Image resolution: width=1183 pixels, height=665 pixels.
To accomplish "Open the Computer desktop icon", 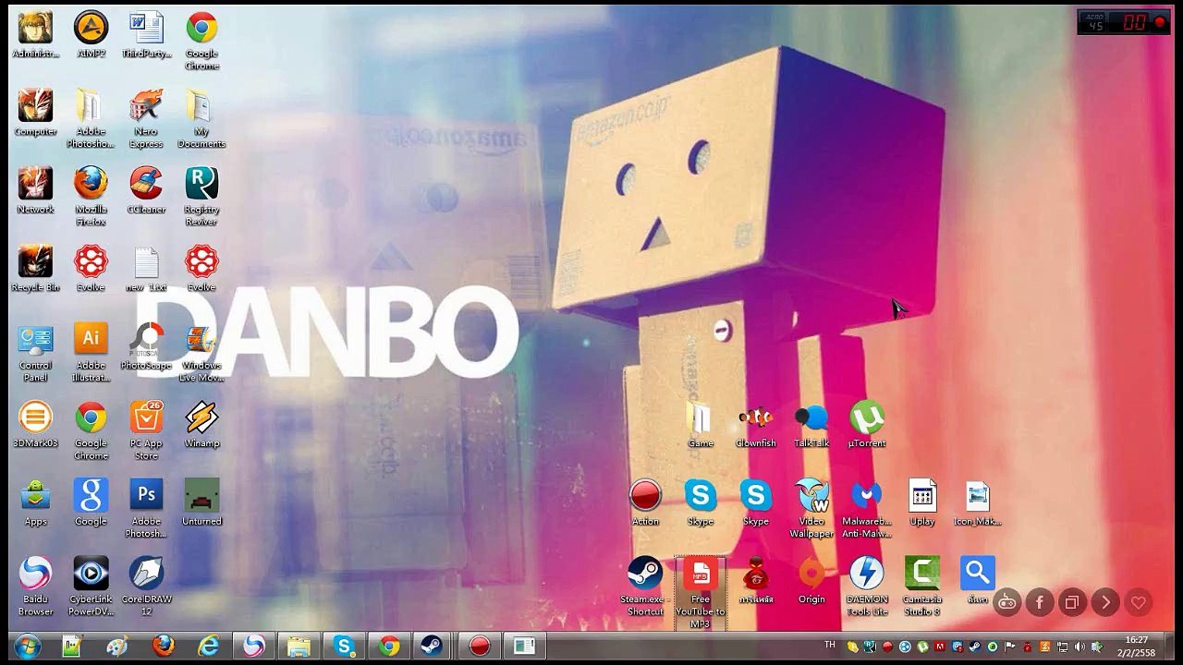I will (x=35, y=113).
